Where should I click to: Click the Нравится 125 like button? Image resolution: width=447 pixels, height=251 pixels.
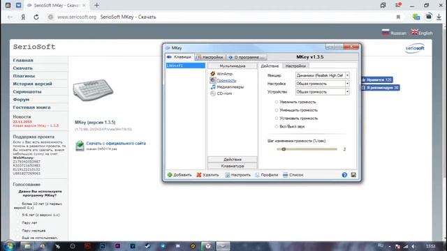click(377, 80)
